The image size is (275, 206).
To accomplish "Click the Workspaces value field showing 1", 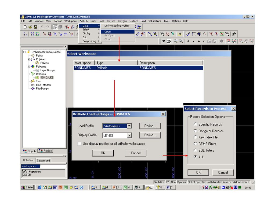I will click(53, 166).
